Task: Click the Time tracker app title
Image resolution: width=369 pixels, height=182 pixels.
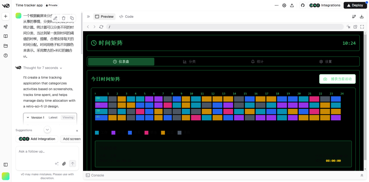Action: point(29,5)
